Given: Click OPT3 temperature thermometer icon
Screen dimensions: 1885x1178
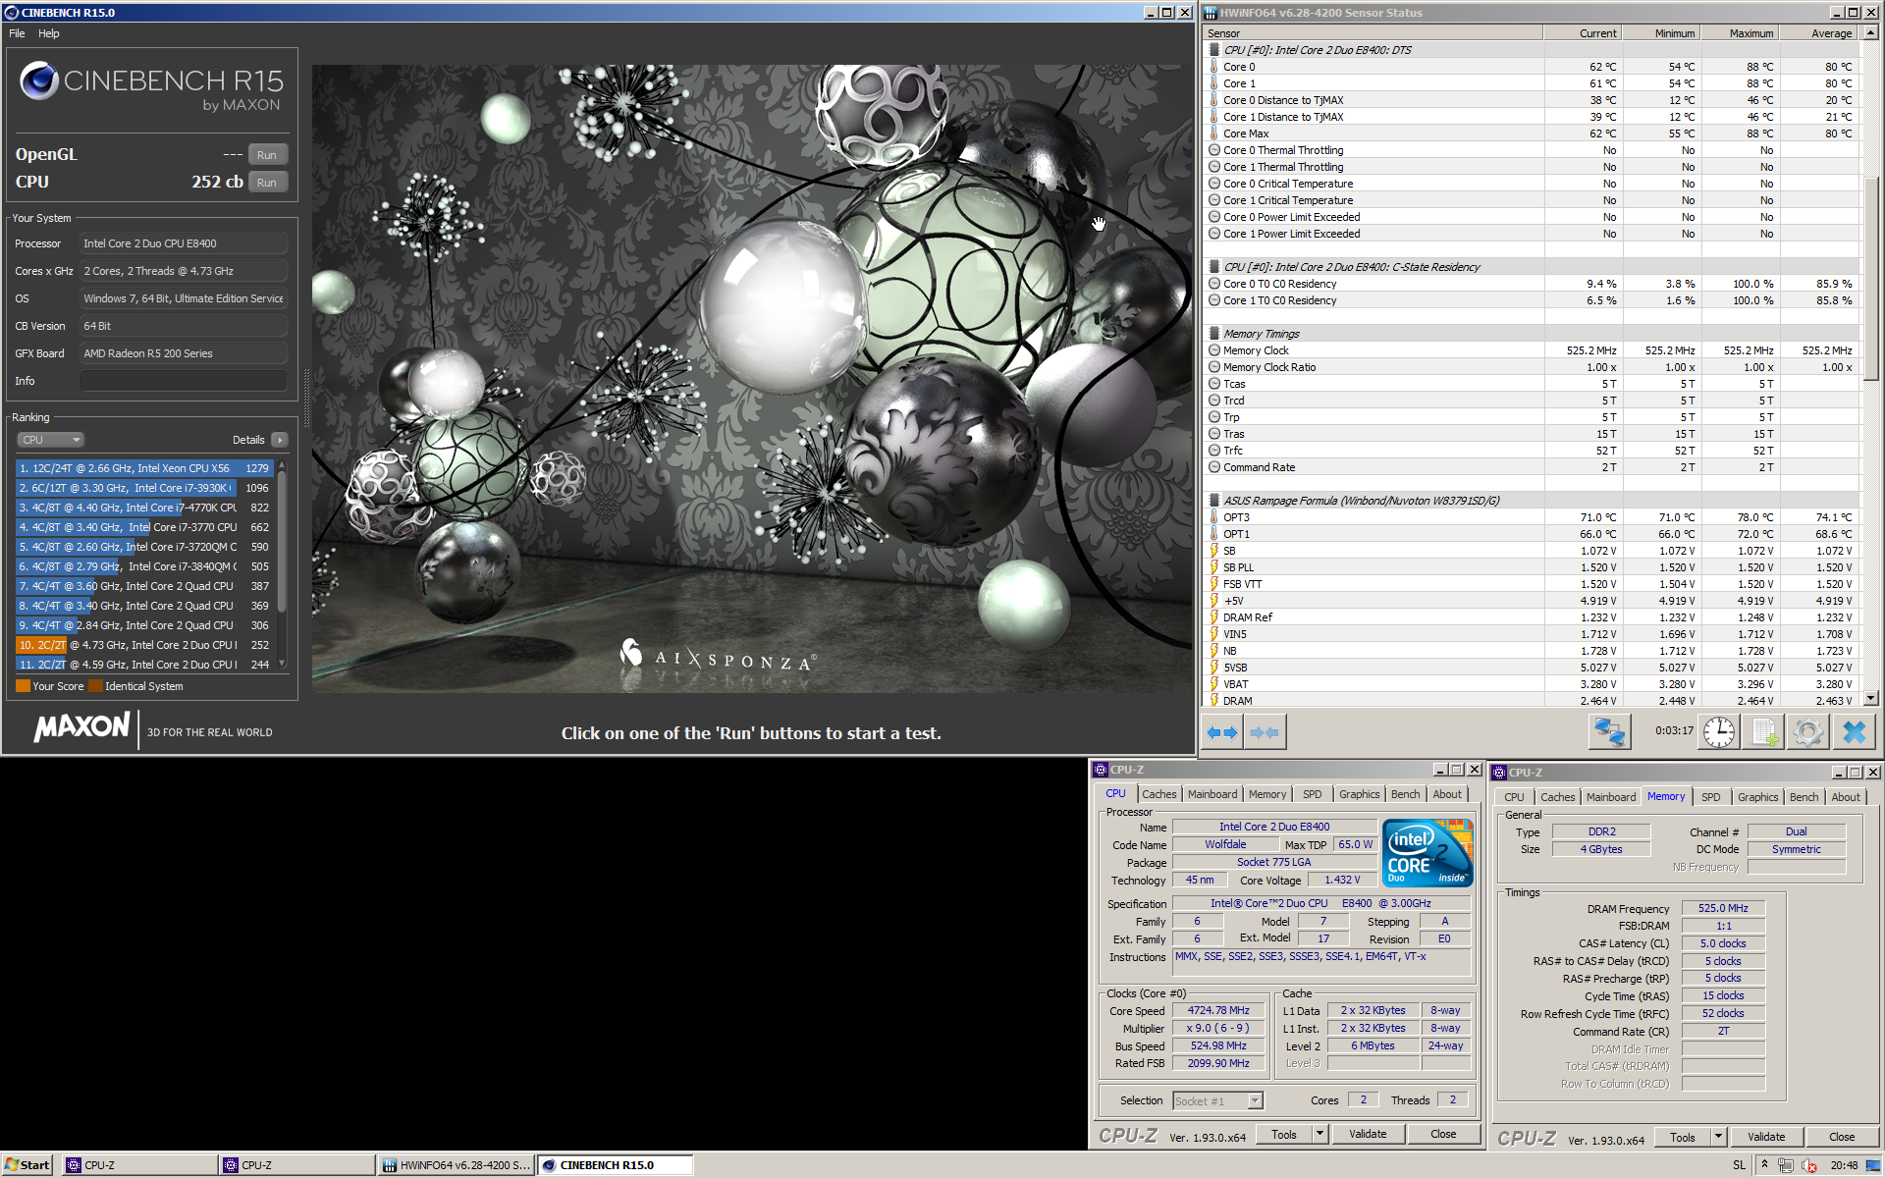Looking at the screenshot, I should click(1214, 517).
